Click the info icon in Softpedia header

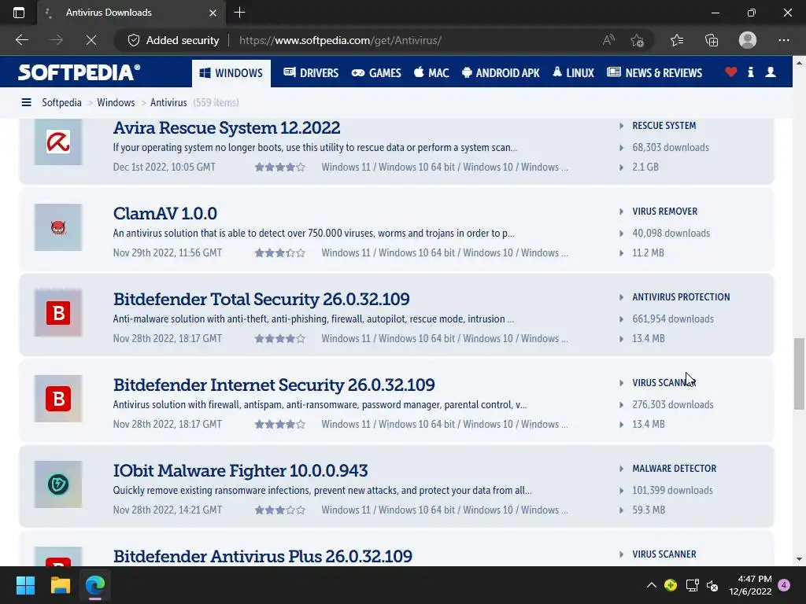(750, 72)
